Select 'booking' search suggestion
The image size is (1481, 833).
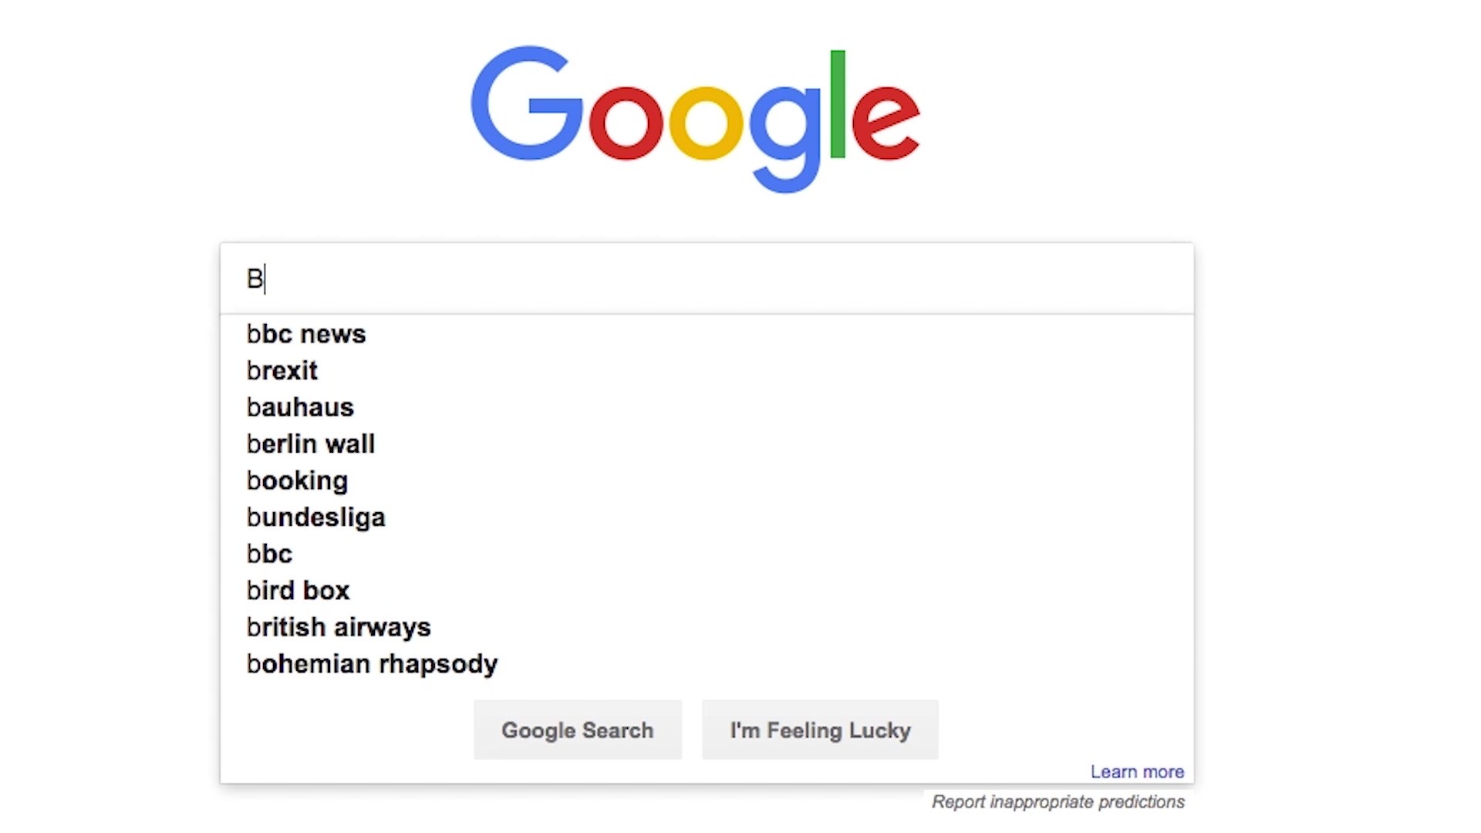pos(296,479)
